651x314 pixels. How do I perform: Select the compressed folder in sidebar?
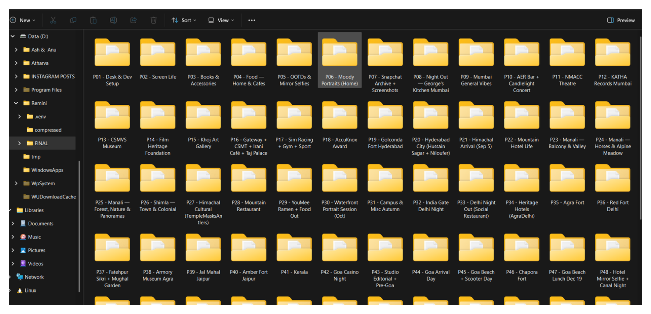coord(44,130)
